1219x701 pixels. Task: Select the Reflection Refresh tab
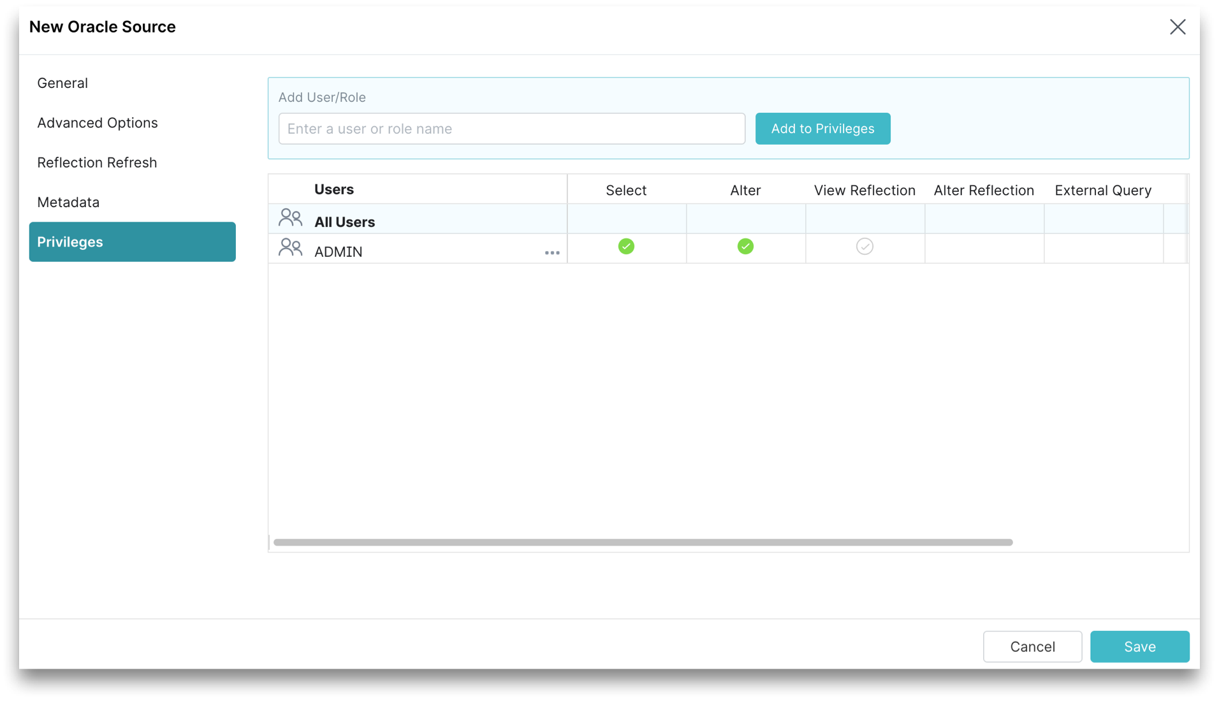tap(97, 163)
